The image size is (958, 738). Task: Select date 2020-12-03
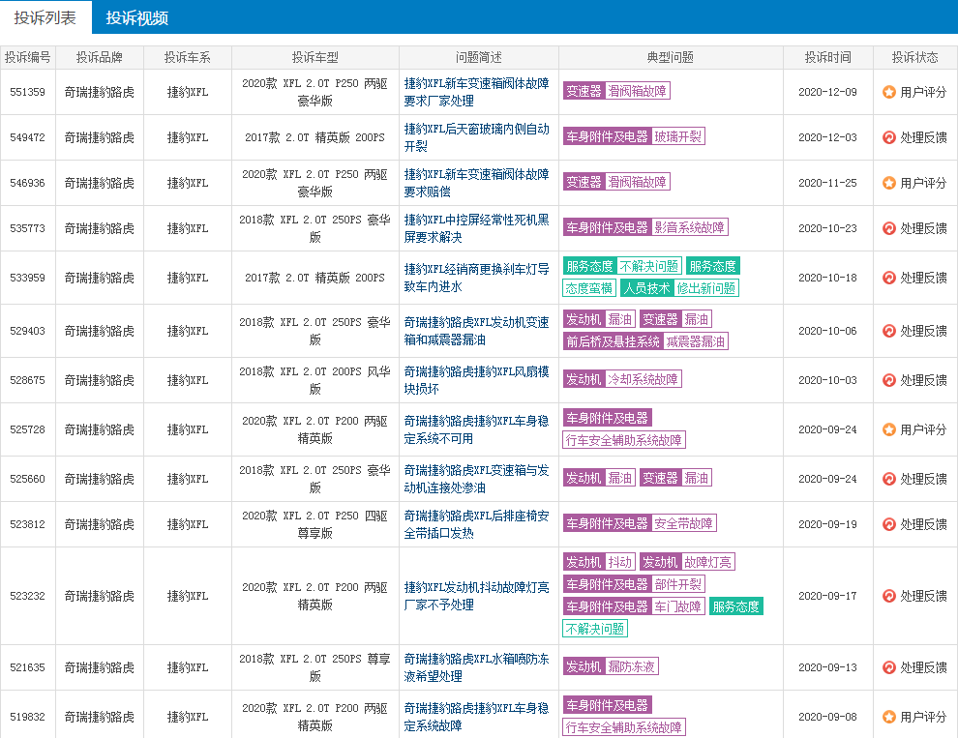click(x=828, y=137)
